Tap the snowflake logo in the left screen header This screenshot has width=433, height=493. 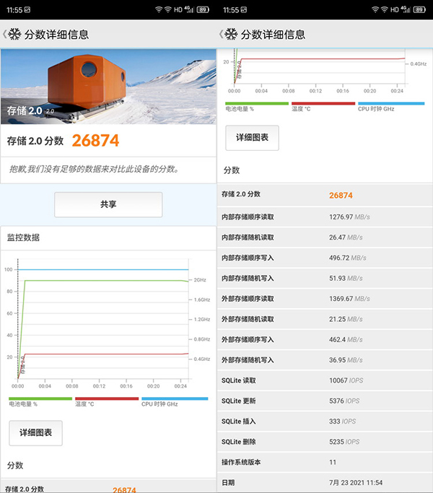pyautogui.click(x=14, y=34)
